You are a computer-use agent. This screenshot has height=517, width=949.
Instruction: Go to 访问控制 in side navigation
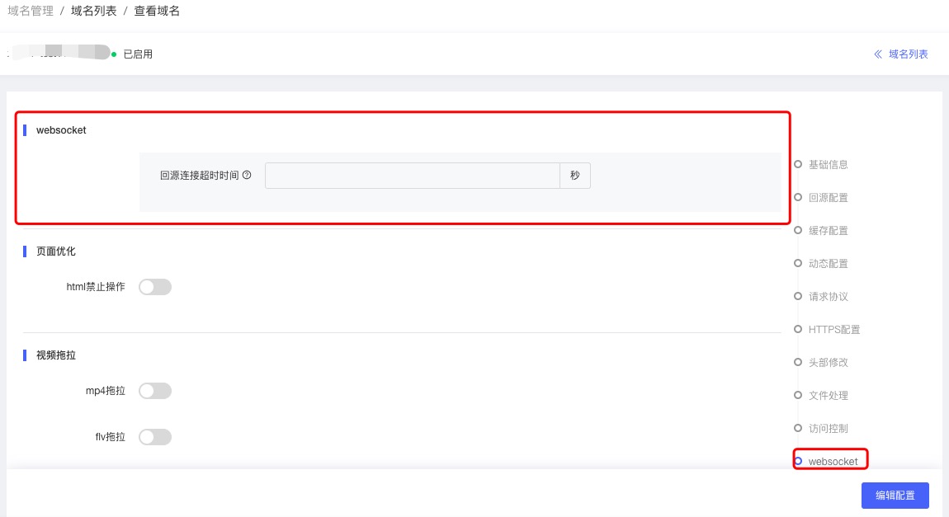pyautogui.click(x=828, y=428)
